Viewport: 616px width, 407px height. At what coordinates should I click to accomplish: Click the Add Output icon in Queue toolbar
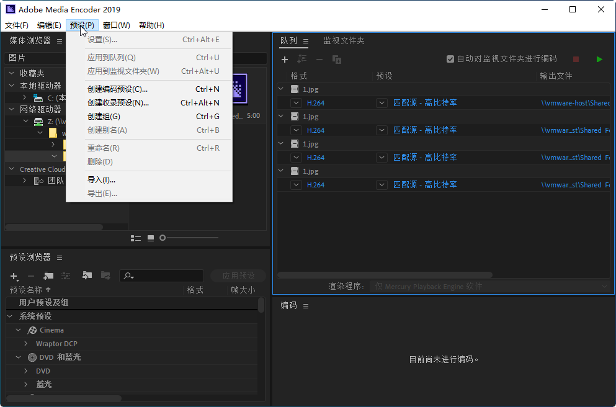301,60
